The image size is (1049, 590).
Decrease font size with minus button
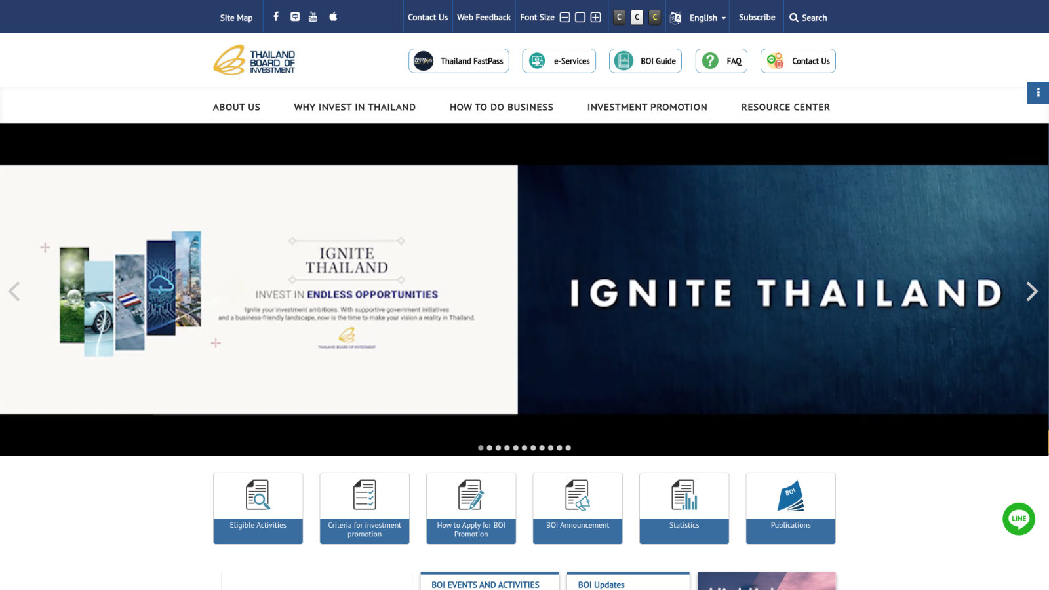pyautogui.click(x=564, y=18)
